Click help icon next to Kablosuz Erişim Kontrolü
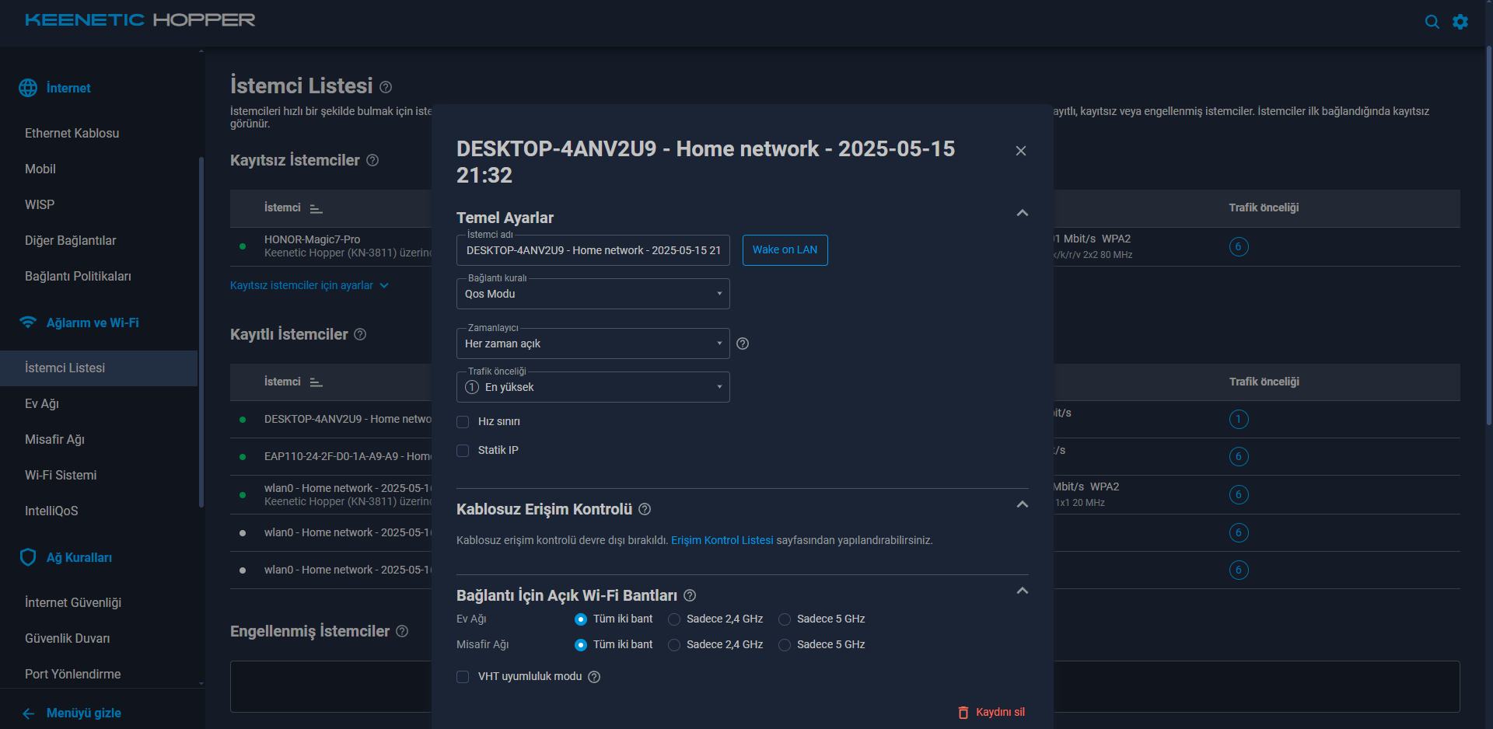1493x729 pixels. click(645, 509)
